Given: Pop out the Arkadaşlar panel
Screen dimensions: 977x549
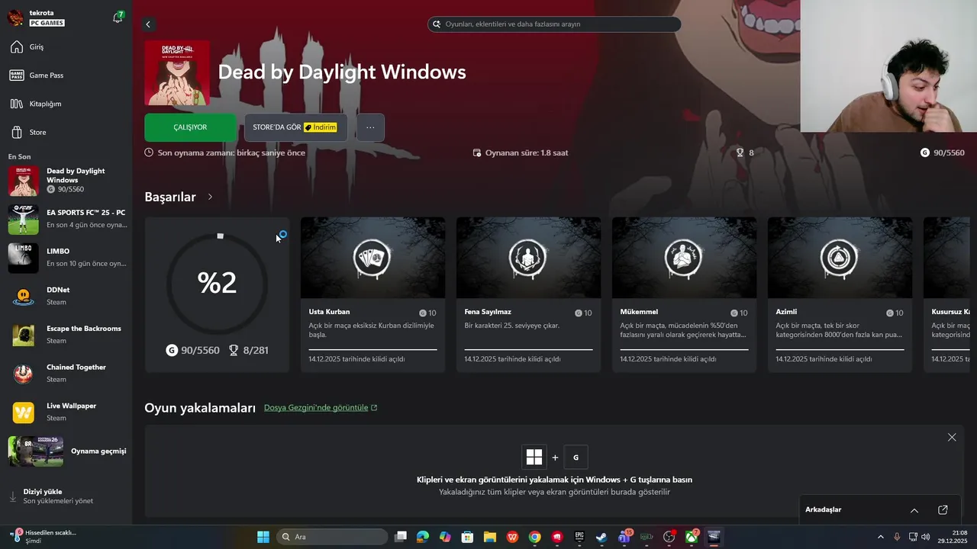Looking at the screenshot, I should click(x=943, y=510).
